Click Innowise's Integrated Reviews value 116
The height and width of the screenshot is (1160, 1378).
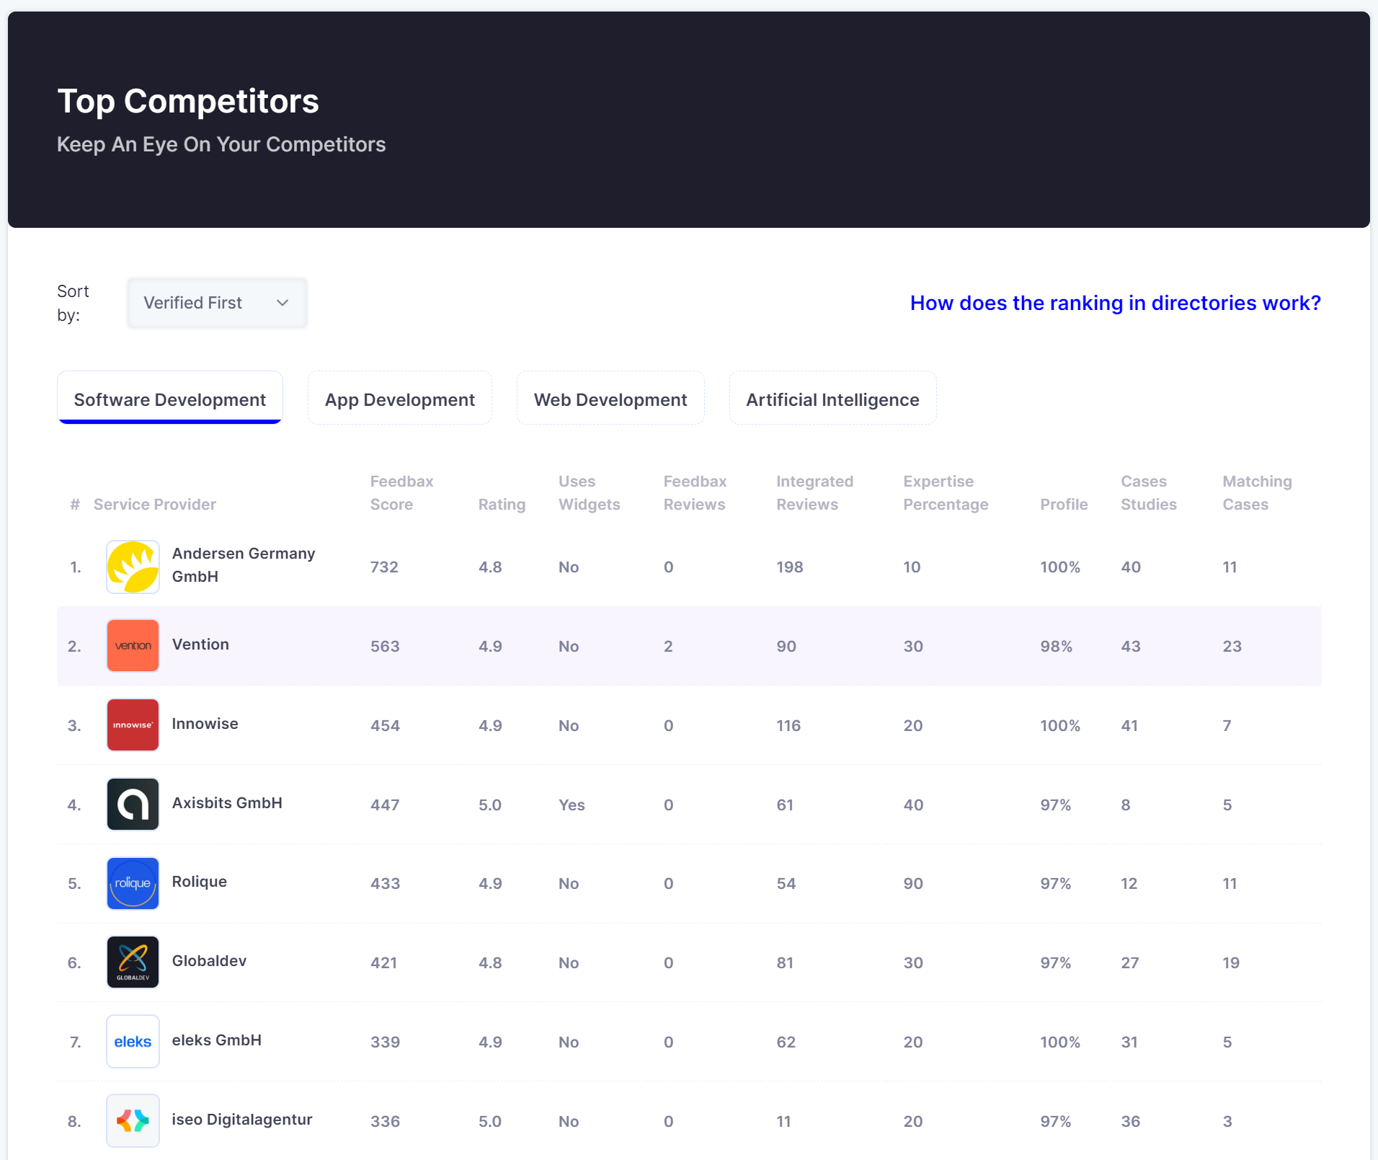pyautogui.click(x=788, y=726)
